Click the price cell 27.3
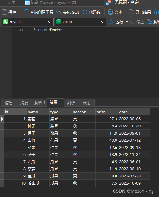Screen dimensions: 159x197 107,119
